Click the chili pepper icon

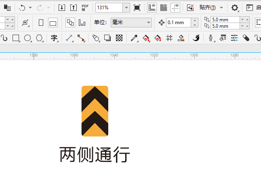coord(196,38)
